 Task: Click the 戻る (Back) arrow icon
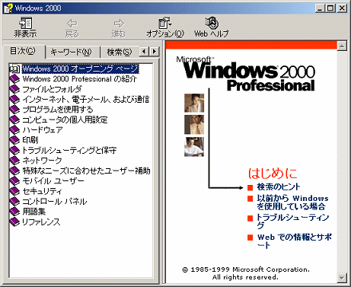[x=72, y=24]
